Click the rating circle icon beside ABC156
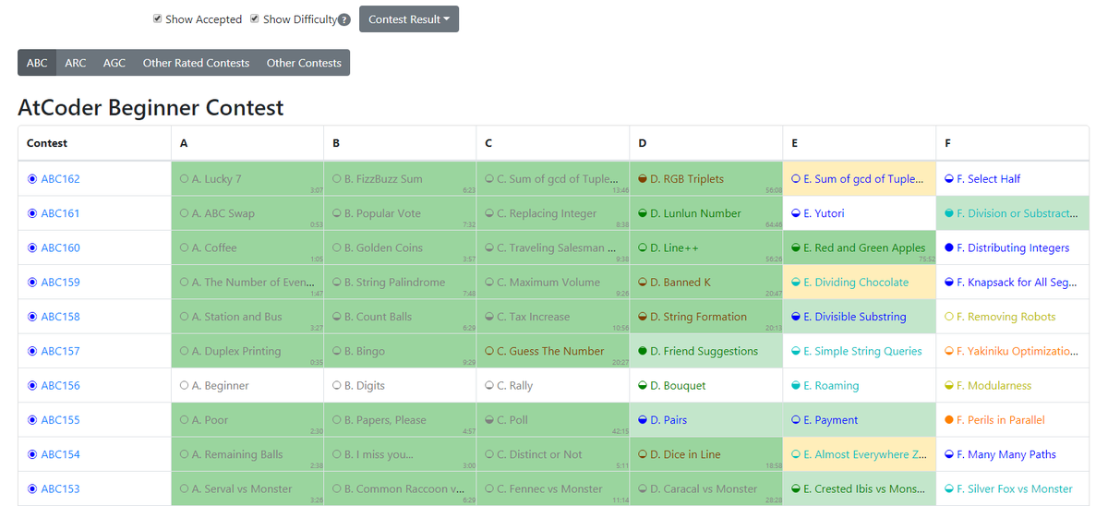The image size is (1108, 506). [32, 386]
